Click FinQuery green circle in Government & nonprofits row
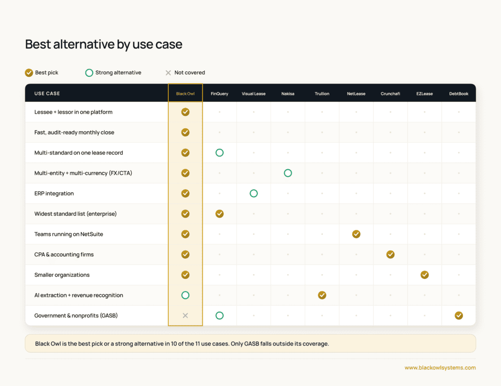 (220, 316)
